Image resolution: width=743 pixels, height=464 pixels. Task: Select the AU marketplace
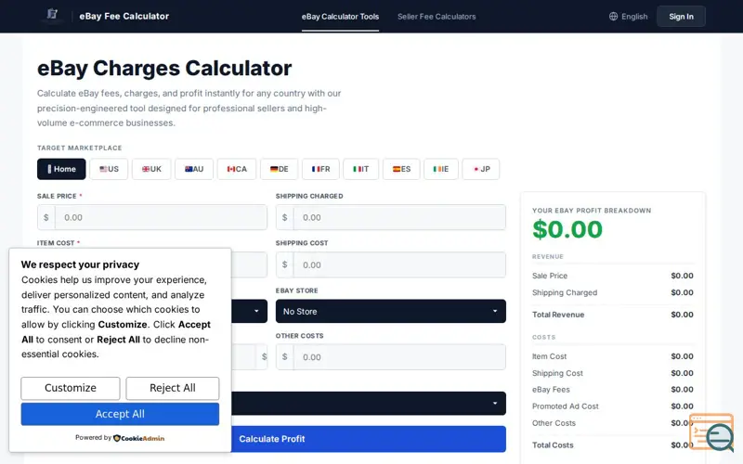(x=194, y=169)
